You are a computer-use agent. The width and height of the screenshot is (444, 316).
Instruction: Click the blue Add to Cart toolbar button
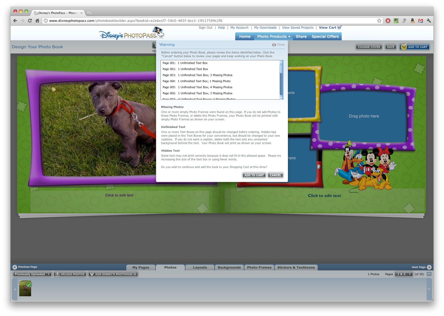(414, 47)
